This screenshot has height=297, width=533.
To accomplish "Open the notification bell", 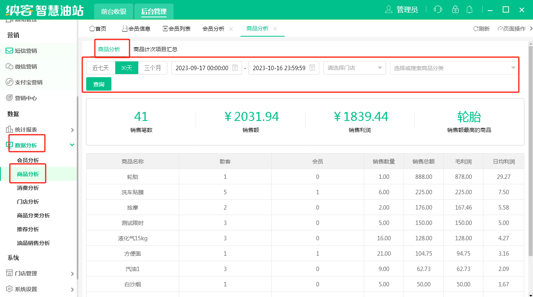I will pos(469,9).
